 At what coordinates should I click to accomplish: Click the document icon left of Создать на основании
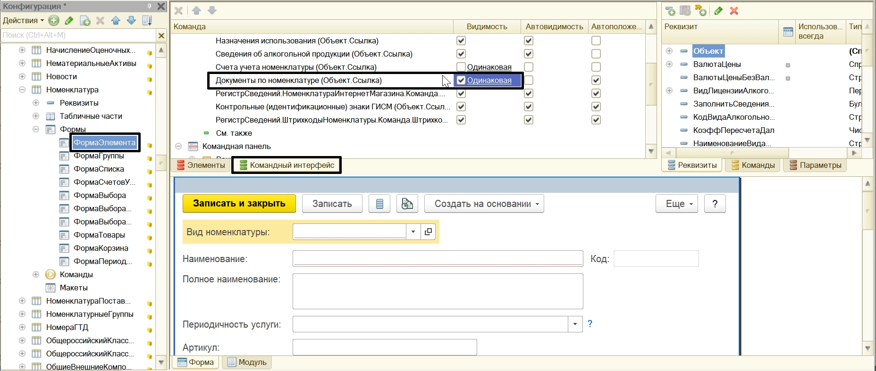(407, 204)
